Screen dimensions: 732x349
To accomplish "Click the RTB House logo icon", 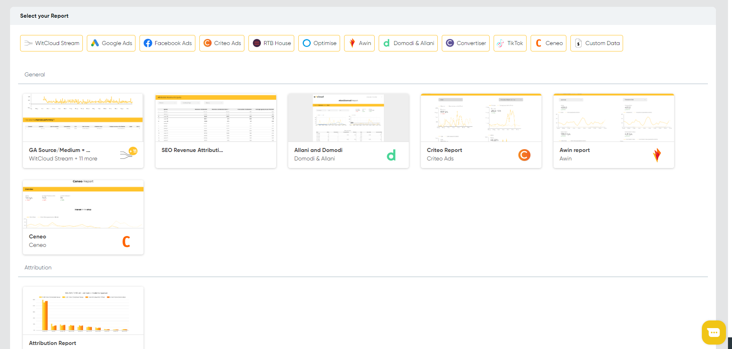I will click(257, 43).
